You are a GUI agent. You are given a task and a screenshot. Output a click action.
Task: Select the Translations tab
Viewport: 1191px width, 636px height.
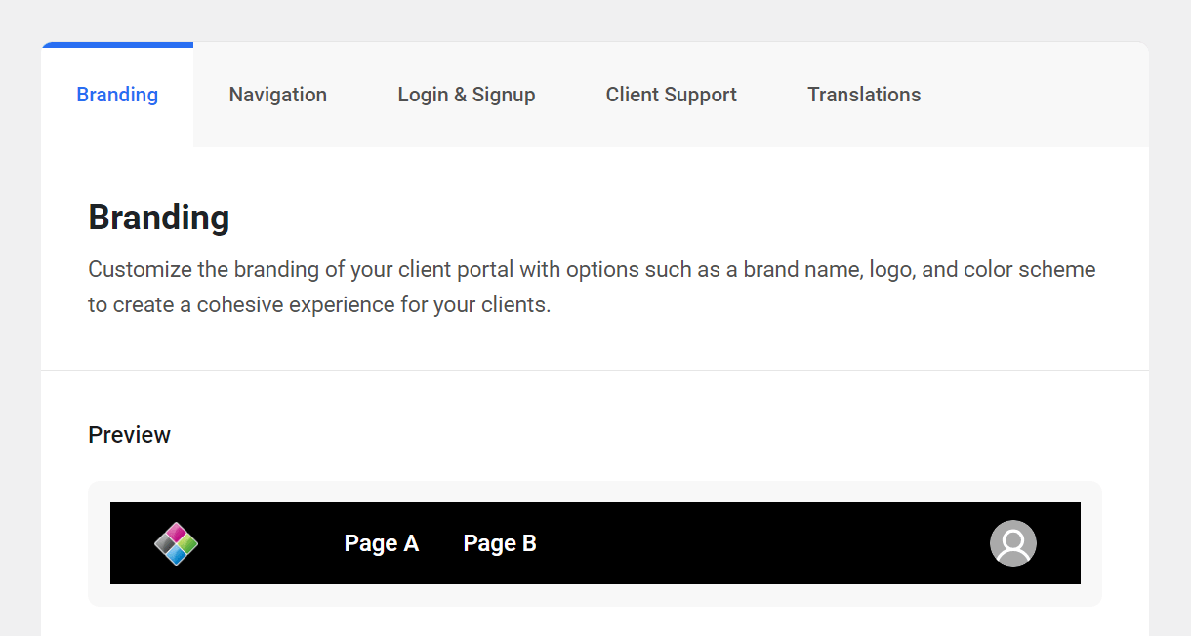coord(864,95)
